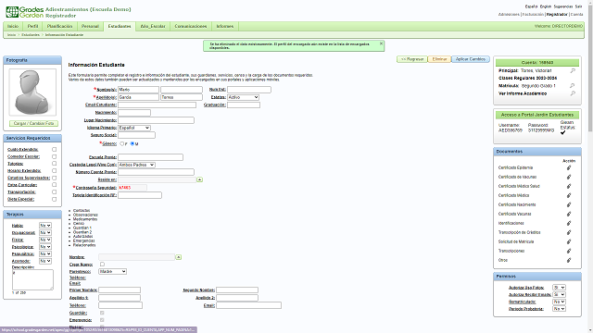Click the action icon for Identificaciones

click(x=568, y=223)
